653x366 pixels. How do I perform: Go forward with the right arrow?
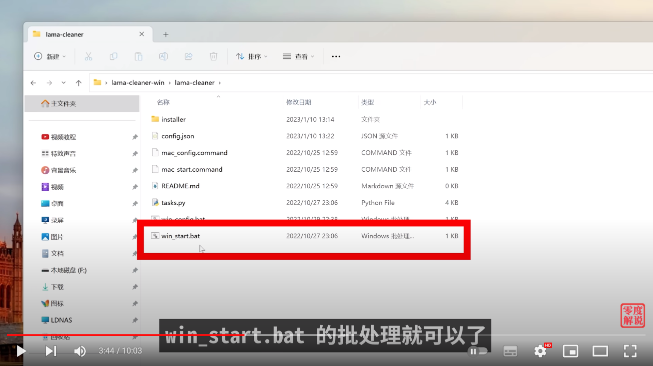(49, 83)
